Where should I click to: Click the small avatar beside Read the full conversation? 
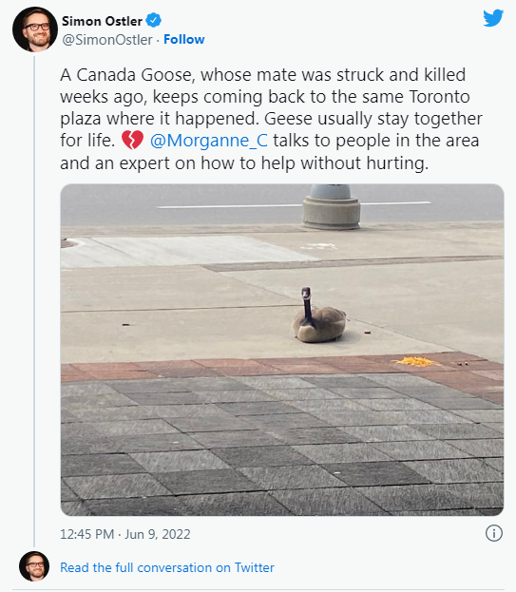(x=34, y=566)
